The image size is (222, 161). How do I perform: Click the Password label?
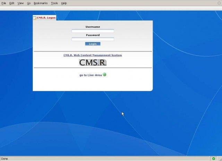tap(93, 35)
